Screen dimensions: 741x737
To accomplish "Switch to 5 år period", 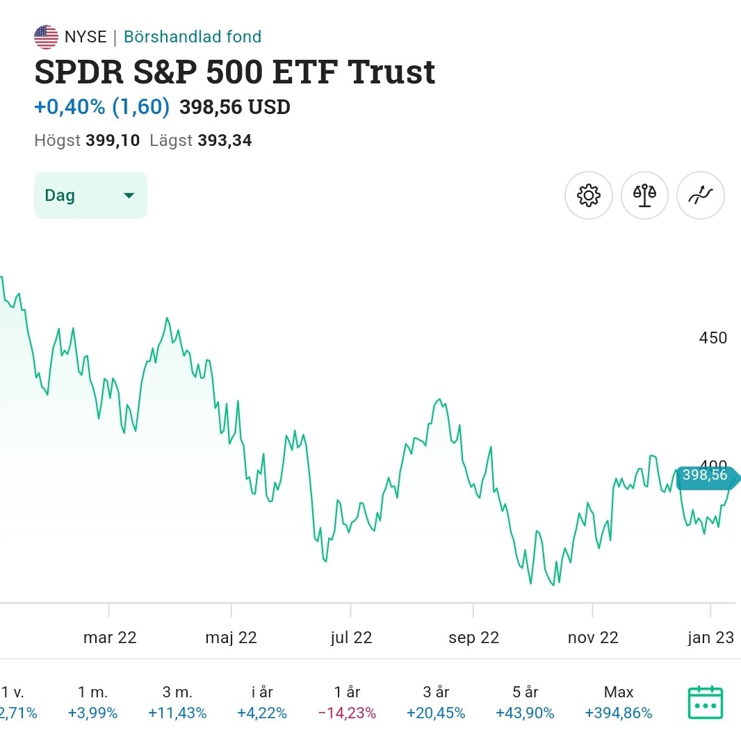I will pos(525,702).
